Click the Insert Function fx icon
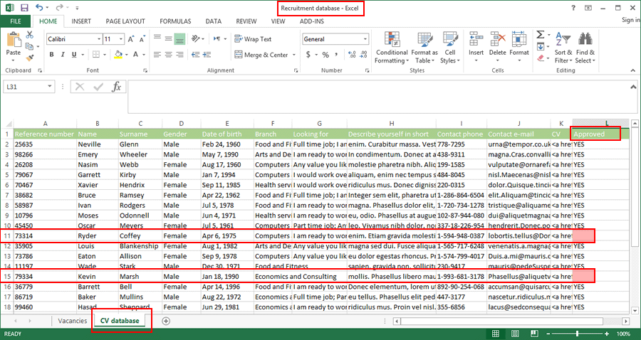The image size is (641, 340). pyautogui.click(x=117, y=87)
